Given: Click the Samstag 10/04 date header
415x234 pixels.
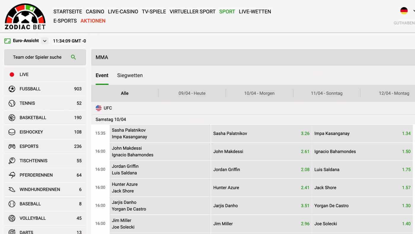Looking at the screenshot, I should [x=111, y=120].
